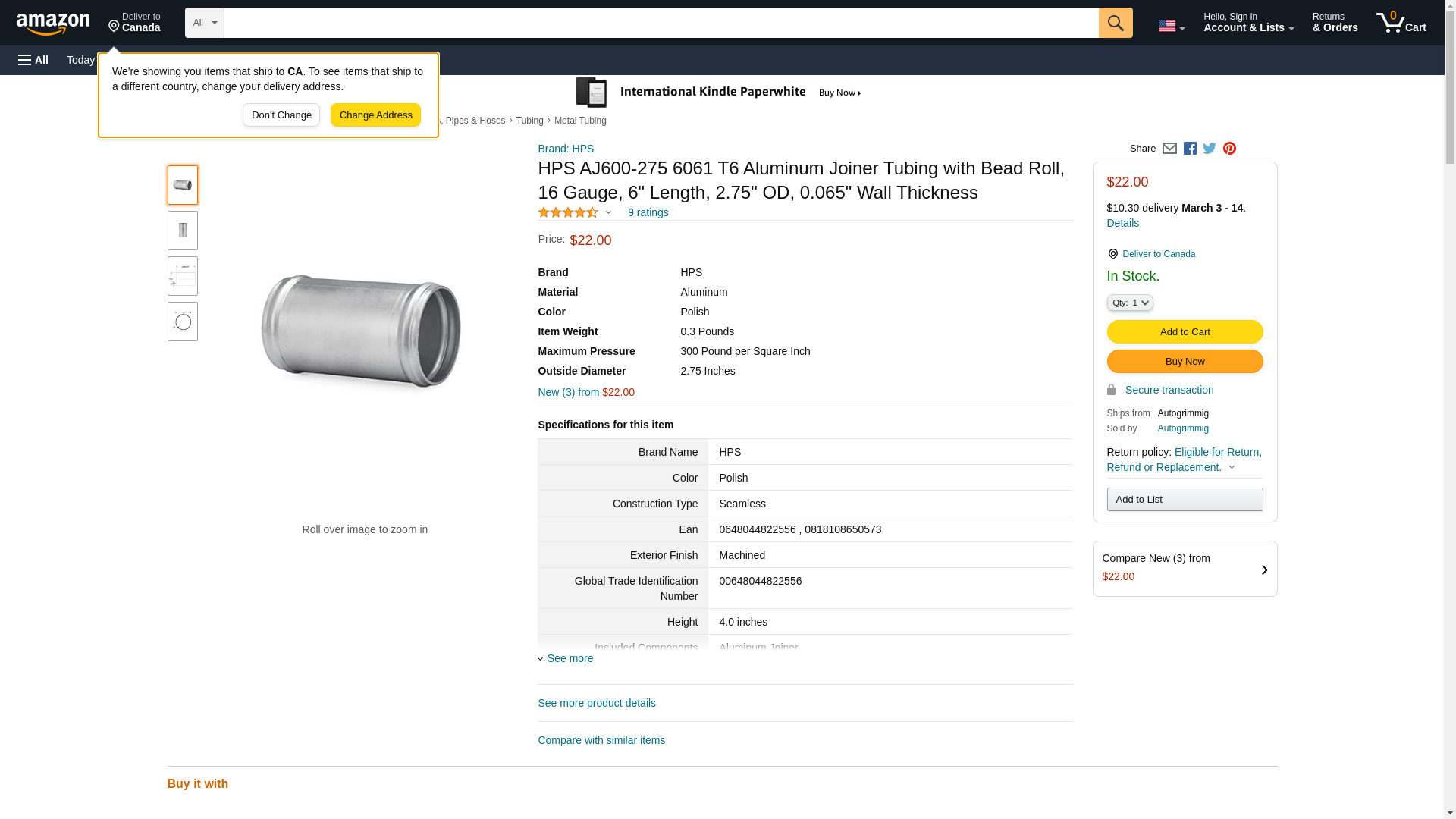The height and width of the screenshot is (819, 1456).
Task: Share on Pinterest icon
Action: (x=1229, y=149)
